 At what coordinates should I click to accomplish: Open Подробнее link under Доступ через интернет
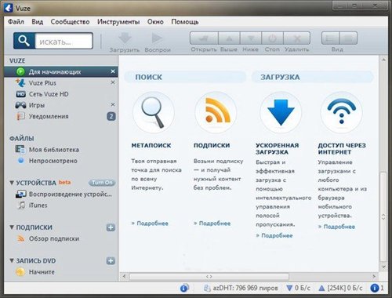[x=339, y=227]
